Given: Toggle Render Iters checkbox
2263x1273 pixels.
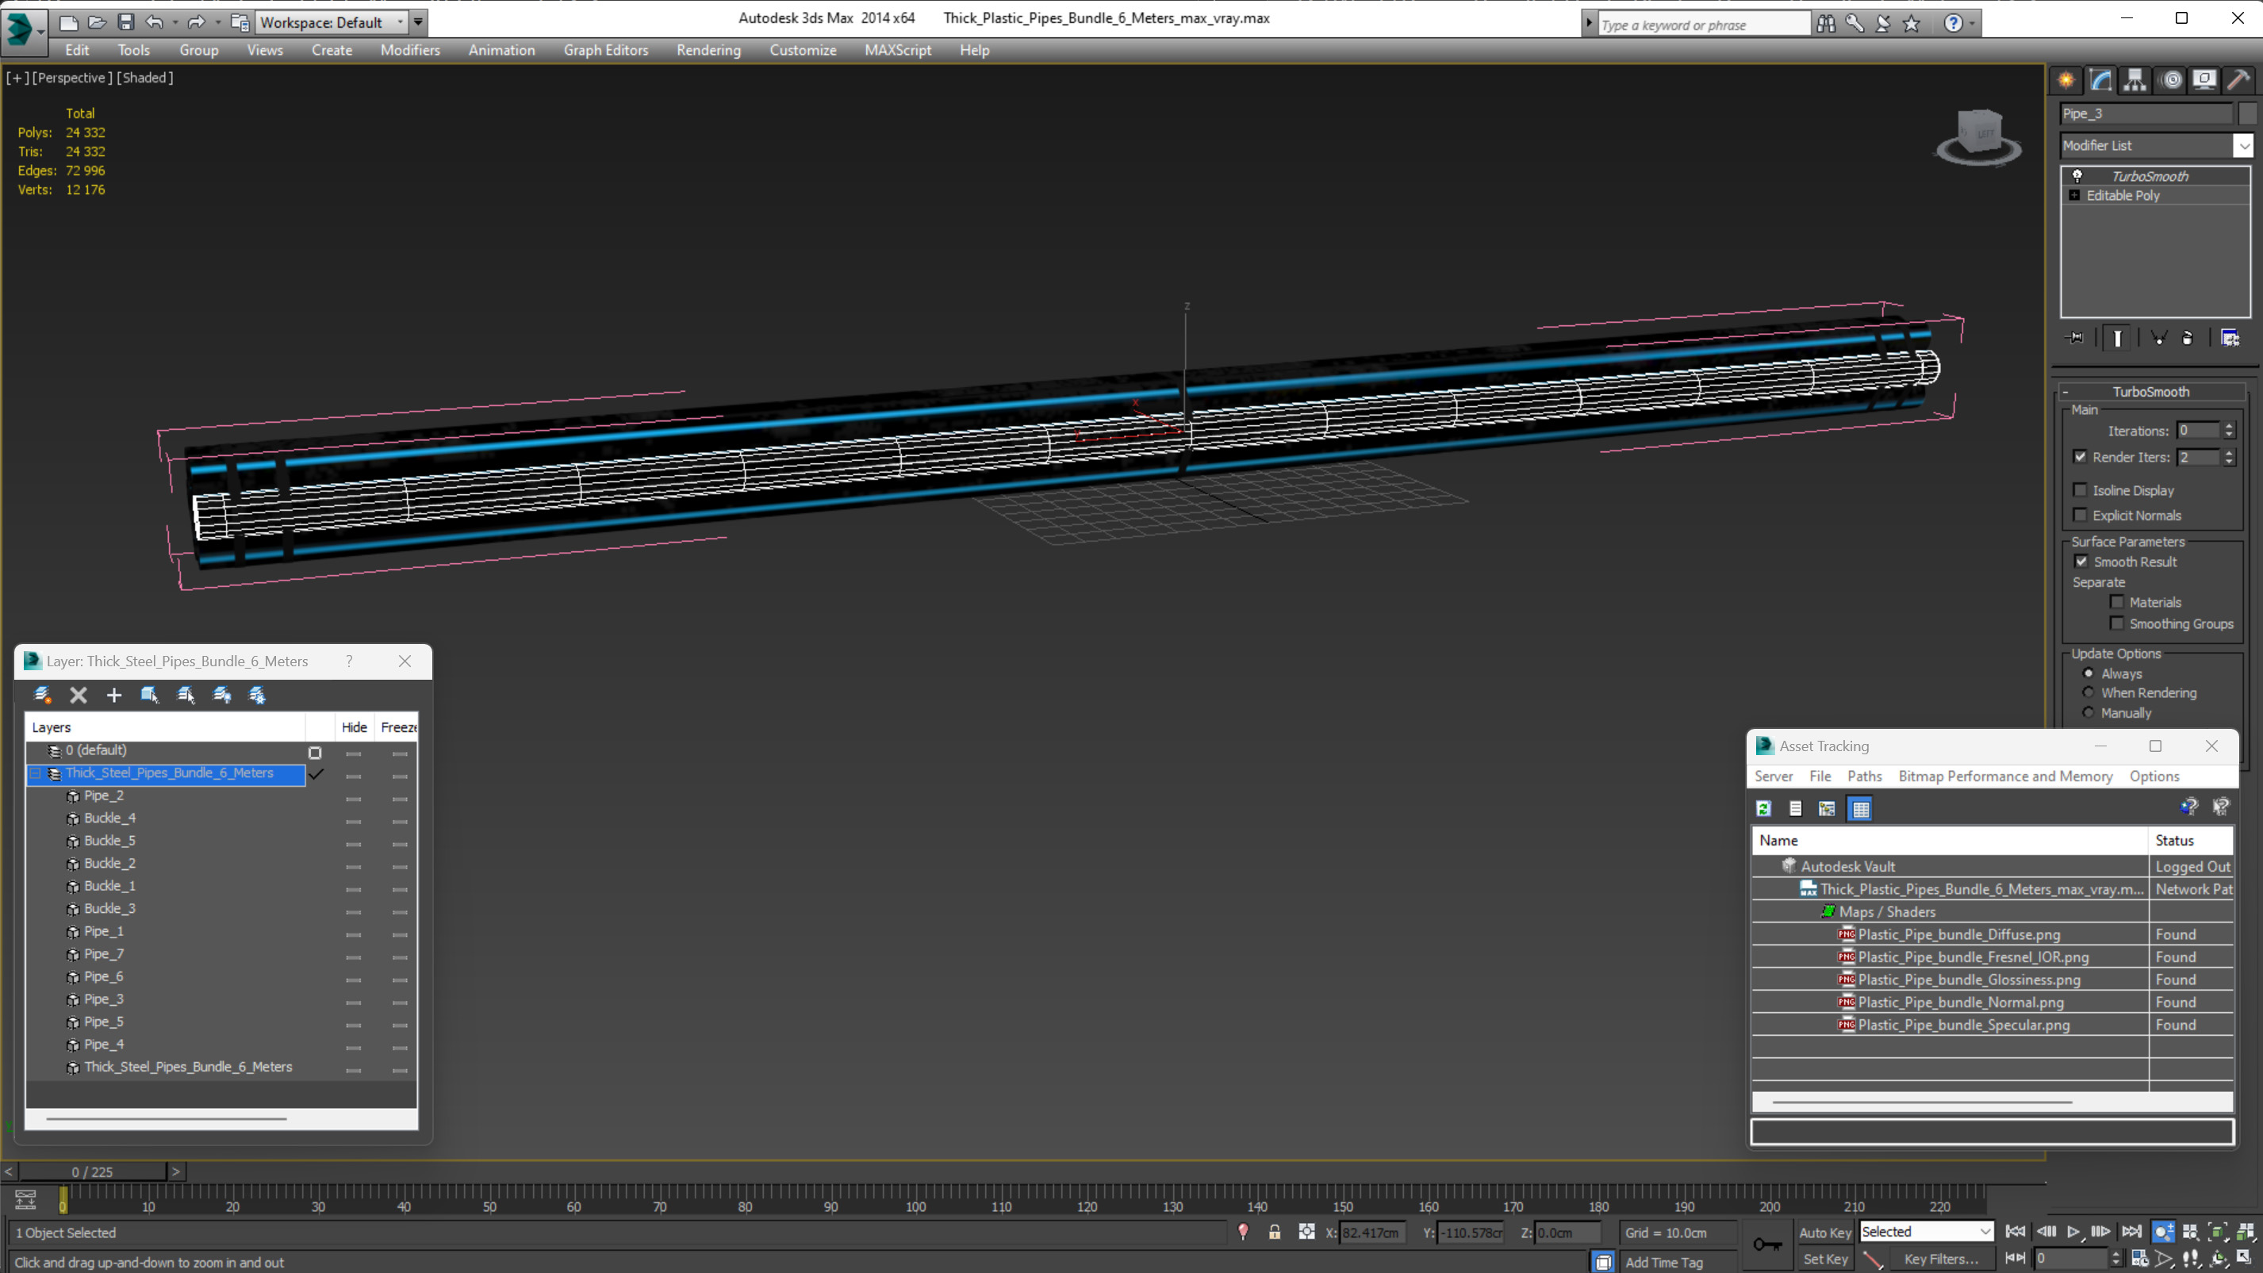Looking at the screenshot, I should 2080,457.
